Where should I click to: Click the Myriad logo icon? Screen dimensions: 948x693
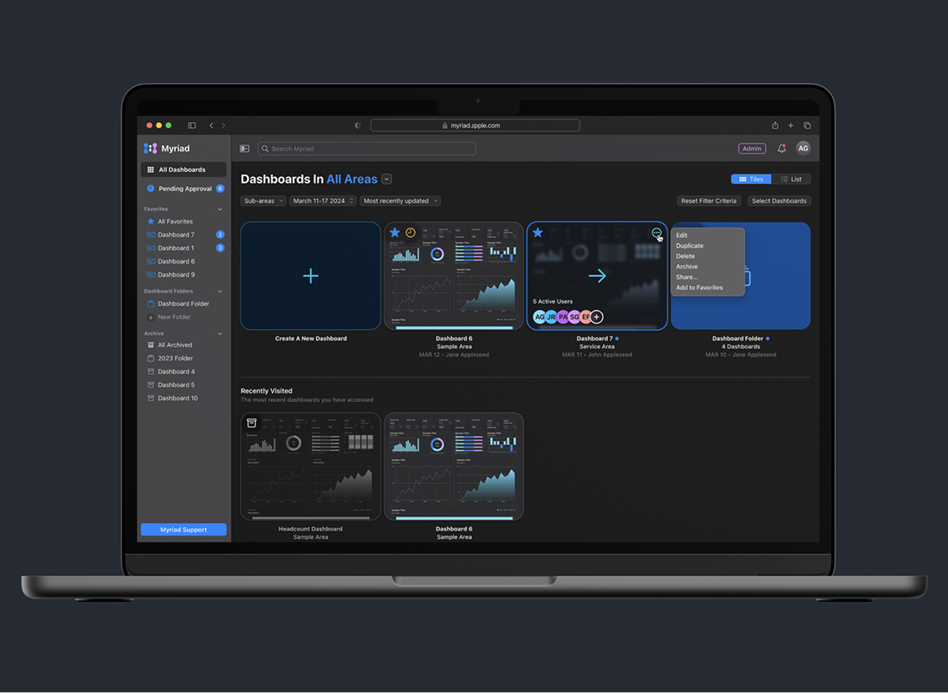(x=150, y=148)
